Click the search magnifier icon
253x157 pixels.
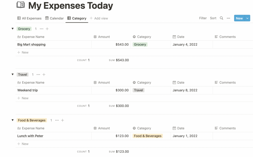pyautogui.click(x=221, y=18)
